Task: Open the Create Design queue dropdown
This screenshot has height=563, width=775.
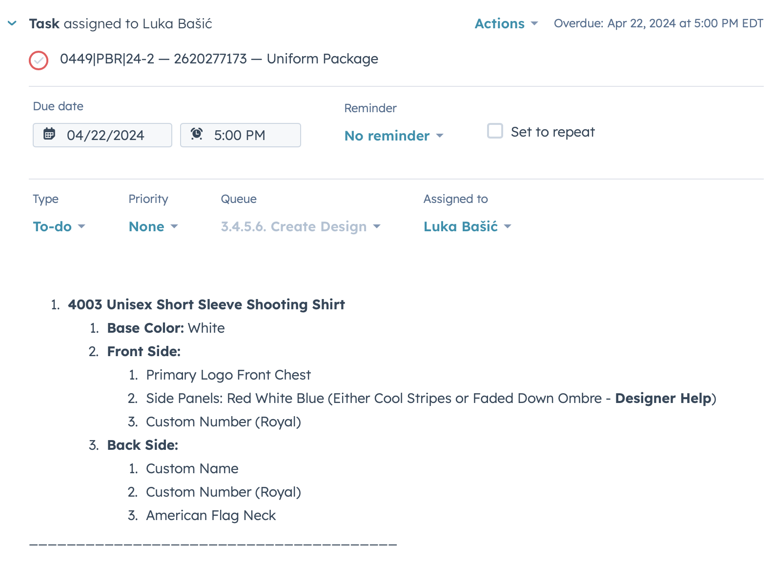Action: (x=300, y=226)
